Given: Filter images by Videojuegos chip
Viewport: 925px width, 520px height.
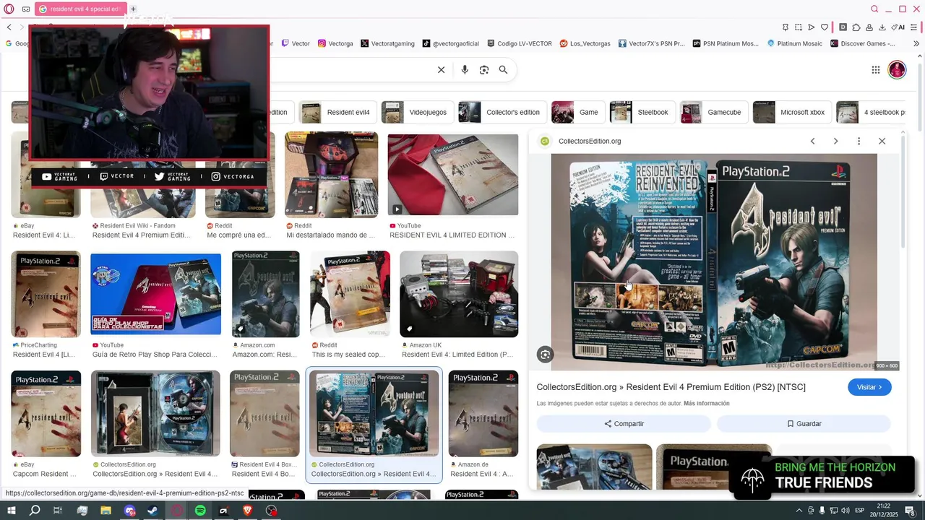Looking at the screenshot, I should tap(418, 112).
